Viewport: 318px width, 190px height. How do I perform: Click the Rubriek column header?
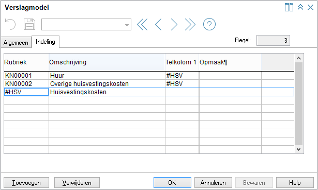click(x=26, y=62)
